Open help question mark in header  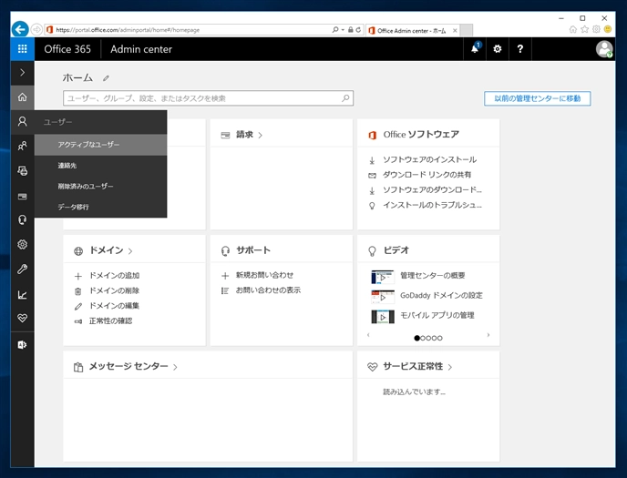tap(519, 49)
